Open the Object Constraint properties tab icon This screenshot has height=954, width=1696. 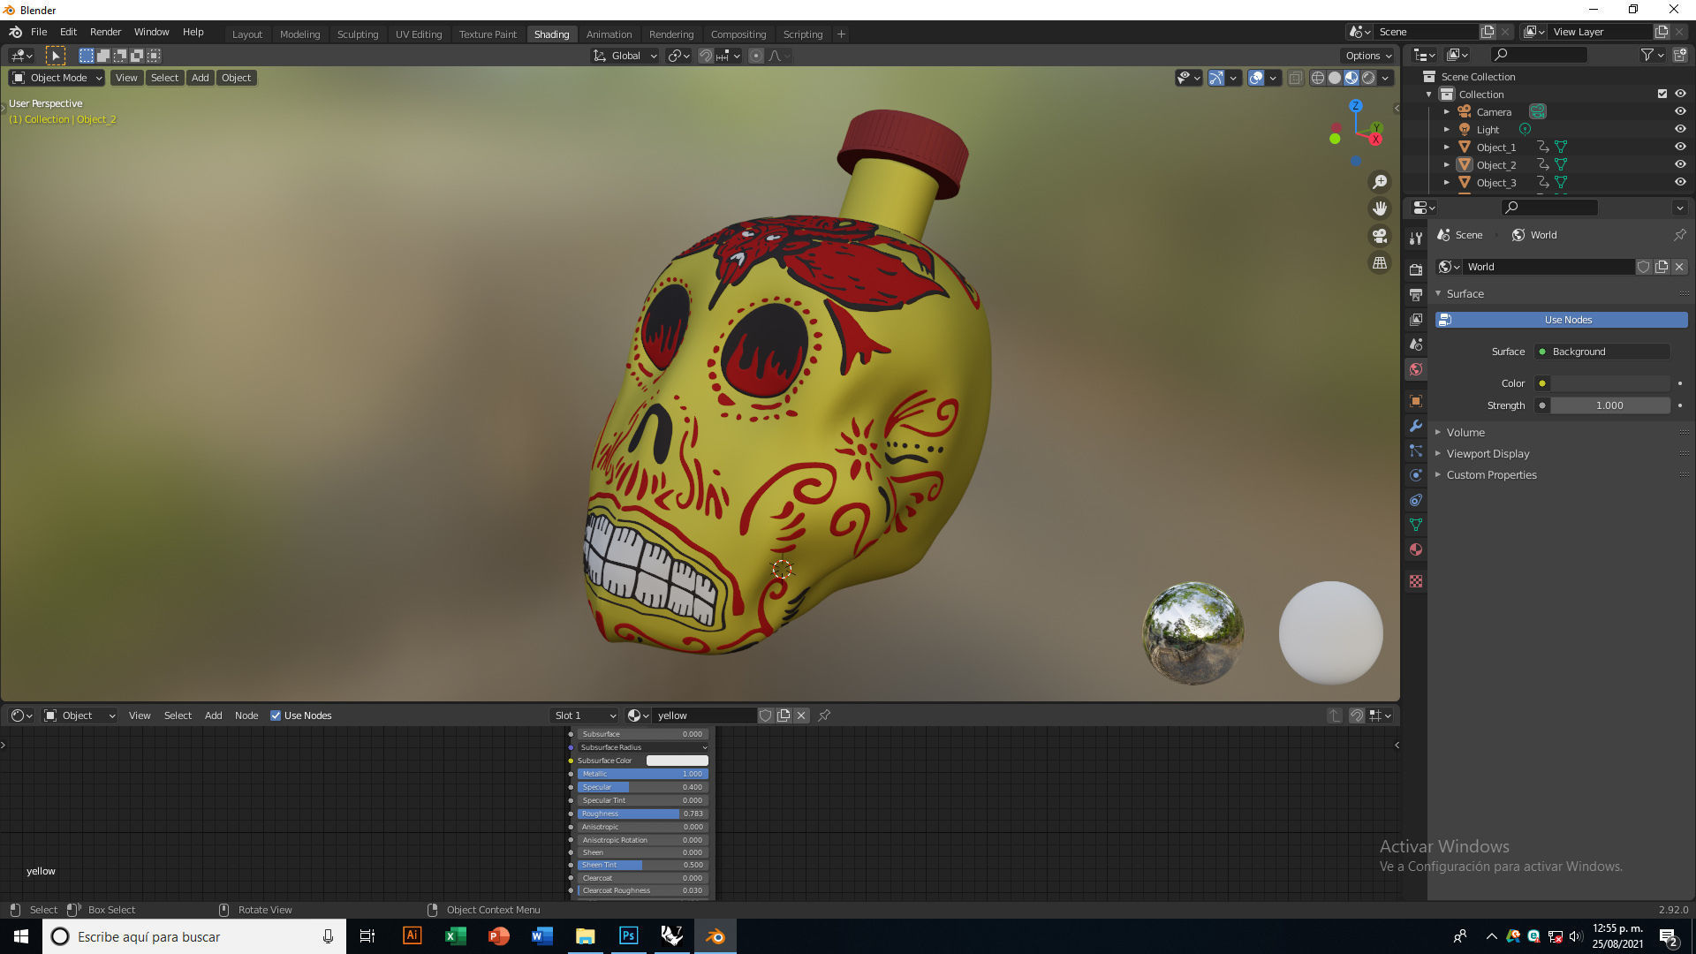pyautogui.click(x=1416, y=500)
